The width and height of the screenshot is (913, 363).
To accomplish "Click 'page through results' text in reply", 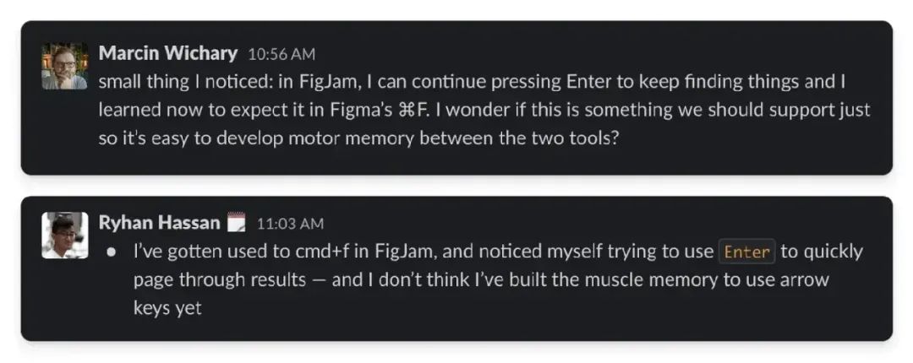I will click(218, 279).
